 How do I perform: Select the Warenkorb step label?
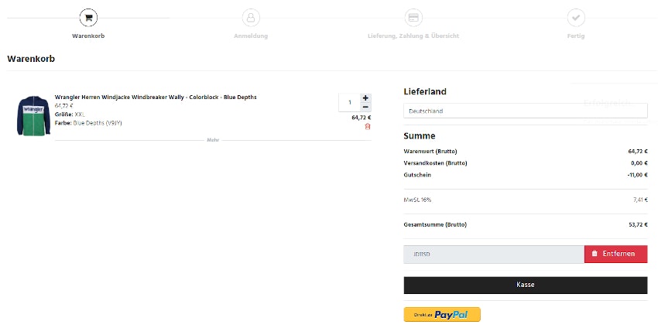(x=88, y=36)
